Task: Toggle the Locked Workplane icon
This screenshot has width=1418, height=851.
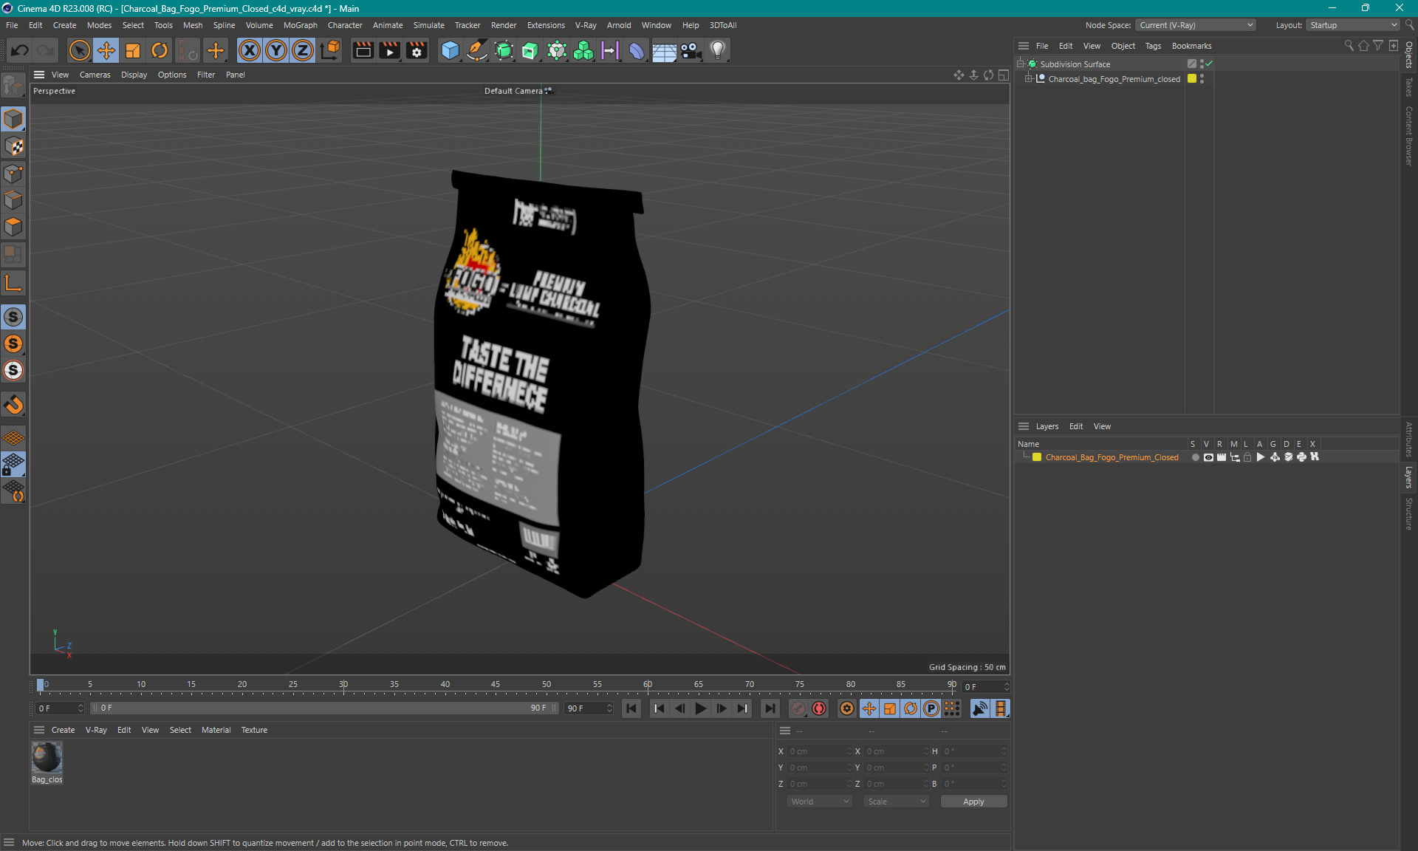Action: (x=13, y=465)
